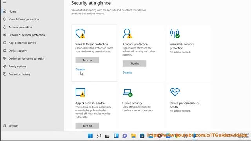Click Sign in under Account protection

[135, 63]
